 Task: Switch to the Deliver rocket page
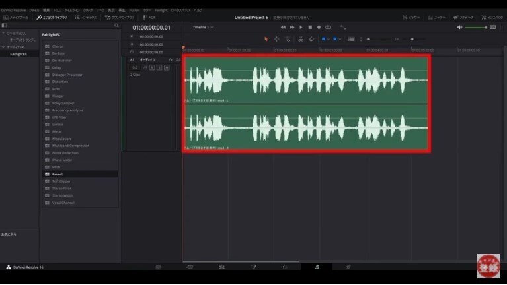(348, 267)
